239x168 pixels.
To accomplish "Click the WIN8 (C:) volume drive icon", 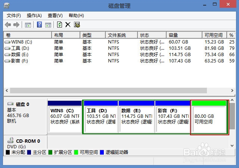I will [x=7, y=42].
